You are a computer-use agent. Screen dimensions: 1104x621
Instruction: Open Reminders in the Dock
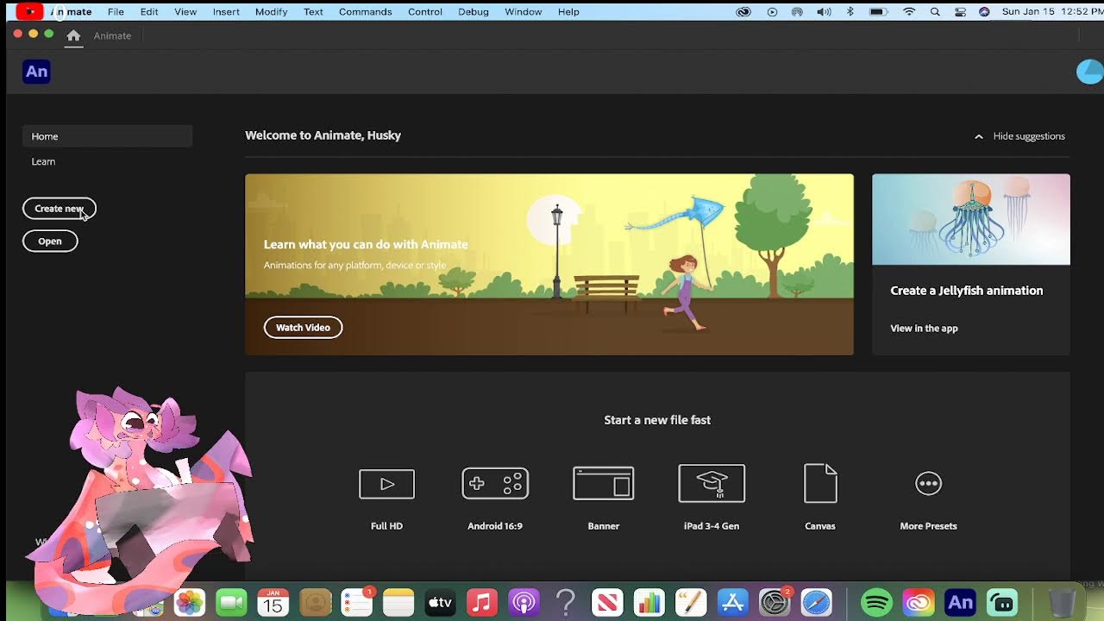356,602
